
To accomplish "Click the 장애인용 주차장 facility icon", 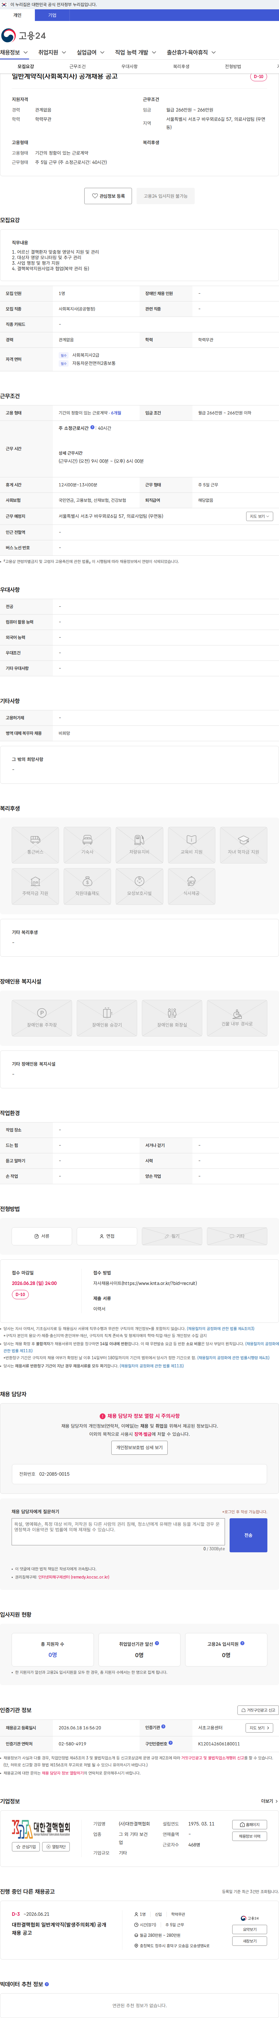I will coord(42,1018).
